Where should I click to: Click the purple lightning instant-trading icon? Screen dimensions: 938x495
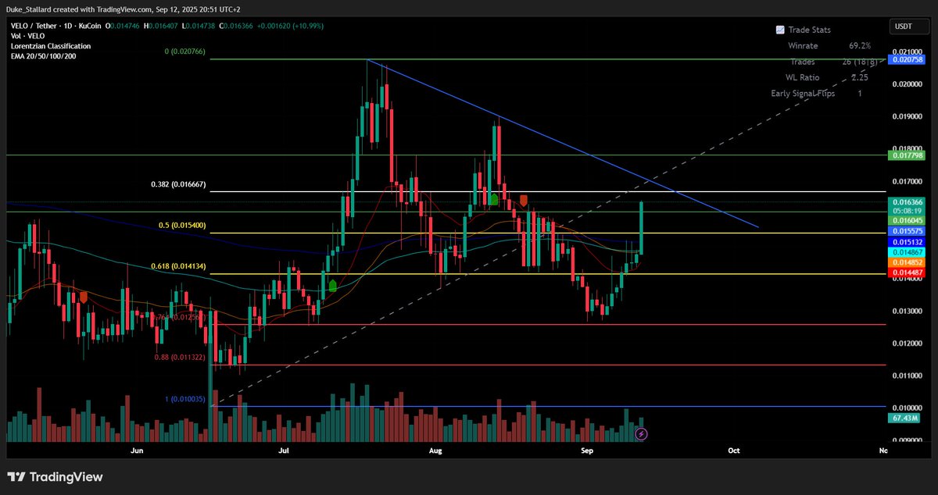pos(641,433)
